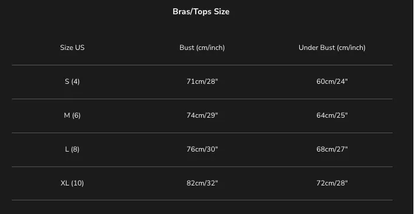Select the Bust (cm/inch) column header
Screen dimensions: 414x214
pos(202,48)
